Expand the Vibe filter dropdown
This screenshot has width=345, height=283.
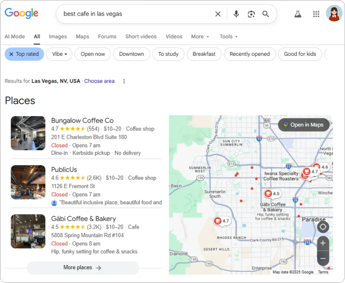[x=59, y=54]
